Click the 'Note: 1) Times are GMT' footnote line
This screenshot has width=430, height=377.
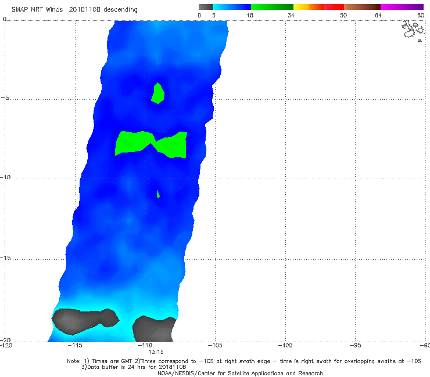click(244, 361)
